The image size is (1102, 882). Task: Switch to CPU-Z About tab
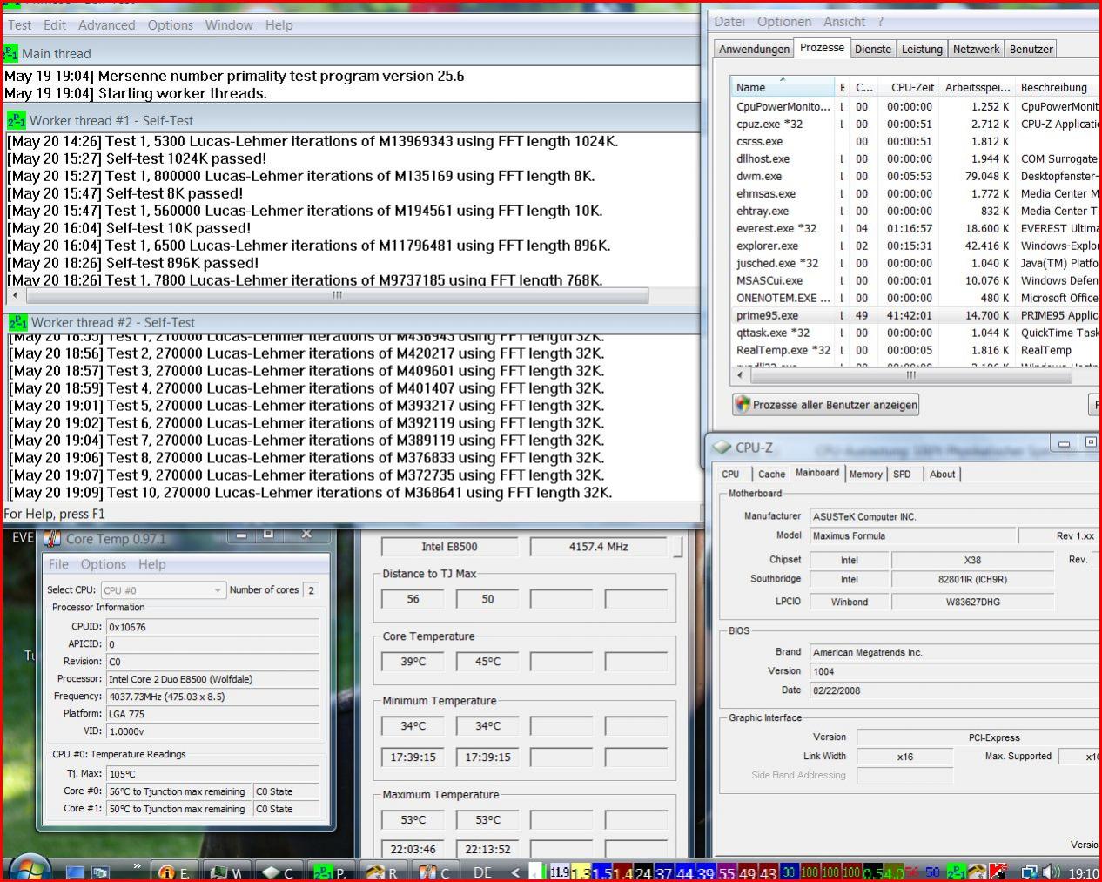coord(942,475)
